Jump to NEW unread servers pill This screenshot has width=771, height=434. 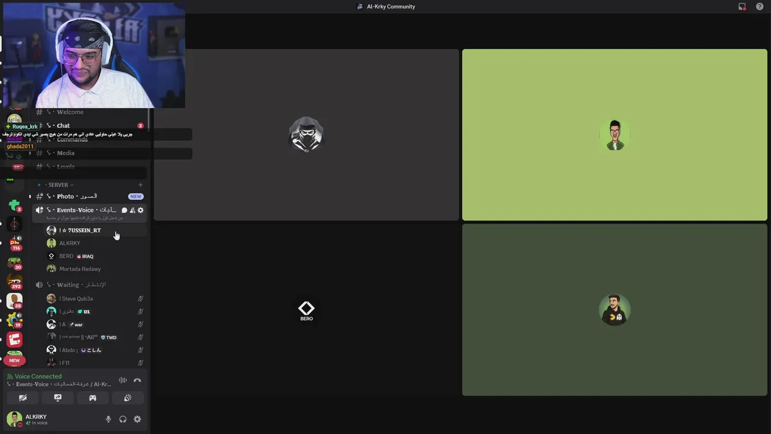(14, 360)
